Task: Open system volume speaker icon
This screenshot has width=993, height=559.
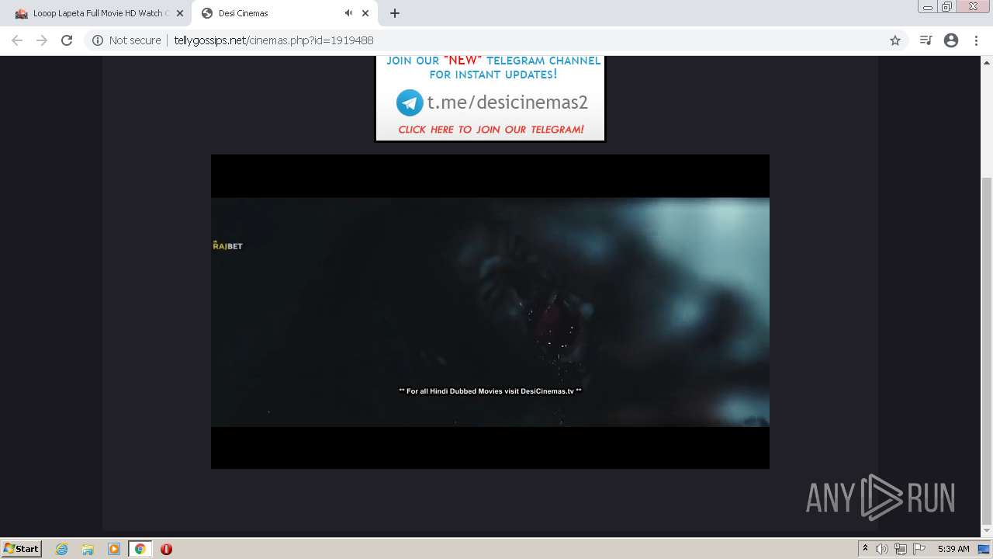Action: pos(882,549)
